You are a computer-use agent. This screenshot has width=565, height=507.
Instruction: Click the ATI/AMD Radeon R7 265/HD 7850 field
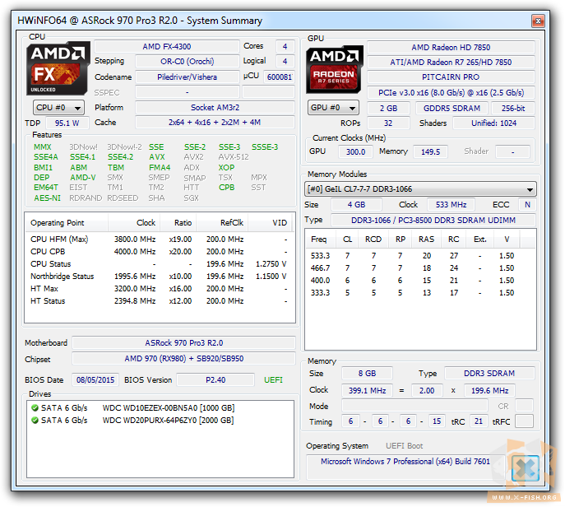[x=451, y=62]
